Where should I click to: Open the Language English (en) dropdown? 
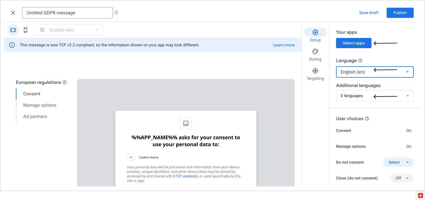click(375, 72)
